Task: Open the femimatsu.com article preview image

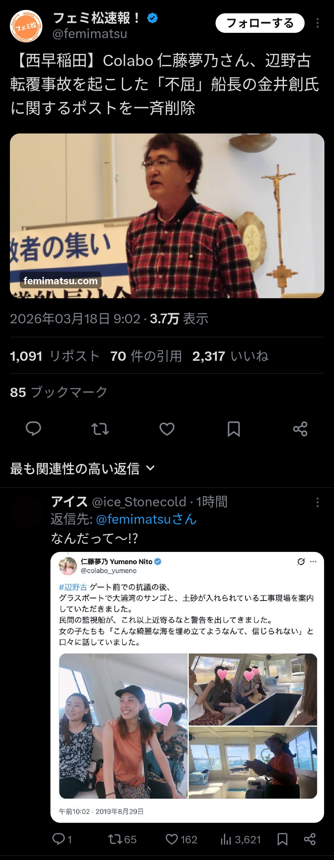Action: pos(167,216)
